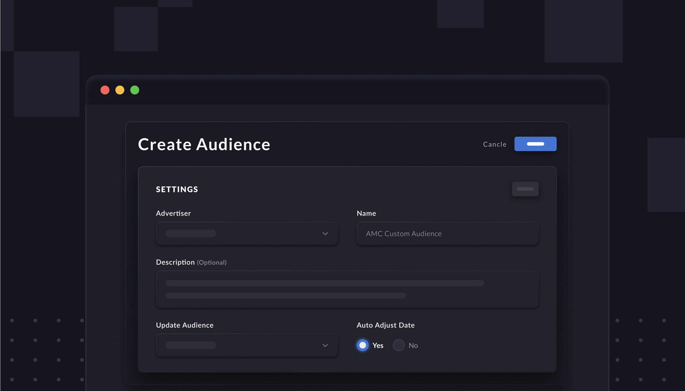Expand the Update Audience dropdown chevron
Image resolution: width=685 pixels, height=391 pixels.
pyautogui.click(x=325, y=346)
